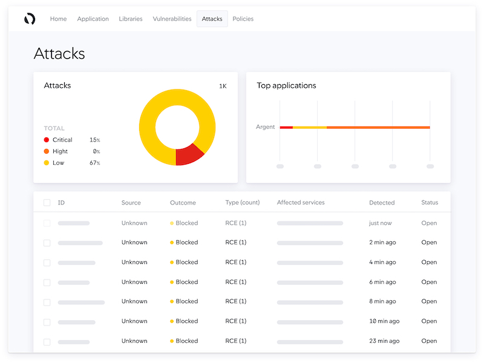Click the Top applications card title

coord(286,85)
